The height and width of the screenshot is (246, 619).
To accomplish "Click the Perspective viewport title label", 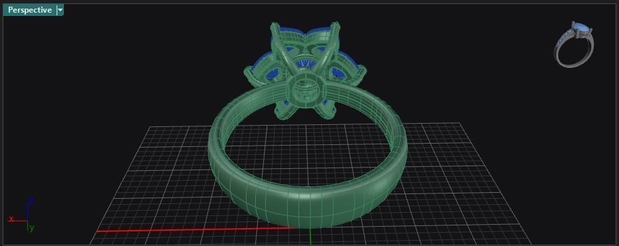I will (29, 10).
